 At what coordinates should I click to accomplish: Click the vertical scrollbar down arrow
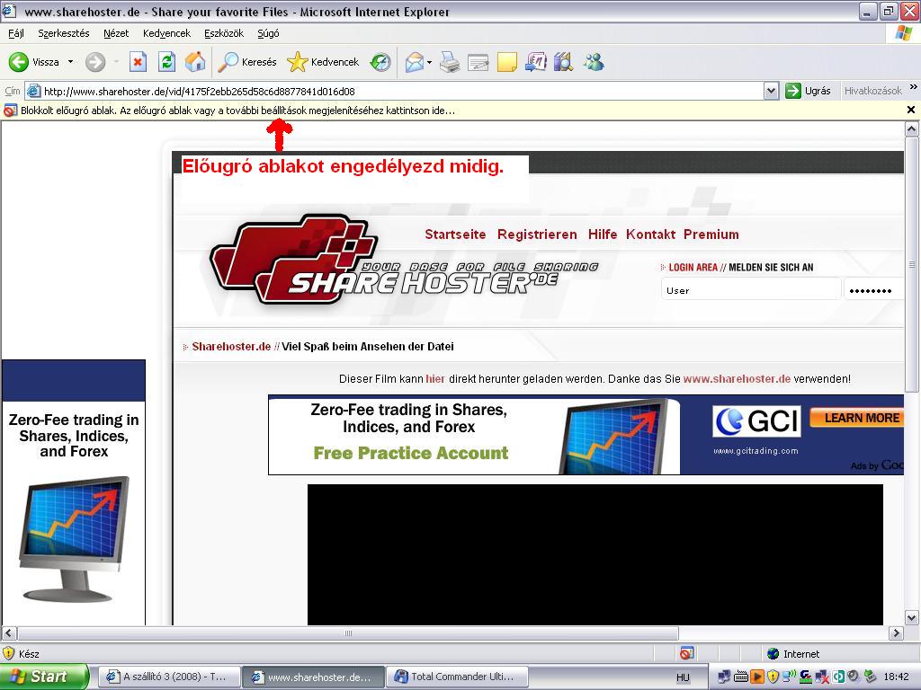(912, 618)
